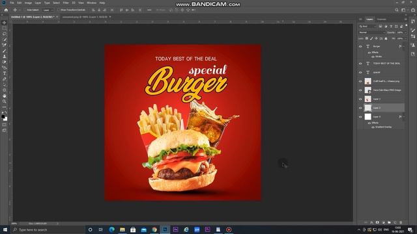Open the Window menu
The width and height of the screenshot is (417, 234).
point(91,3)
